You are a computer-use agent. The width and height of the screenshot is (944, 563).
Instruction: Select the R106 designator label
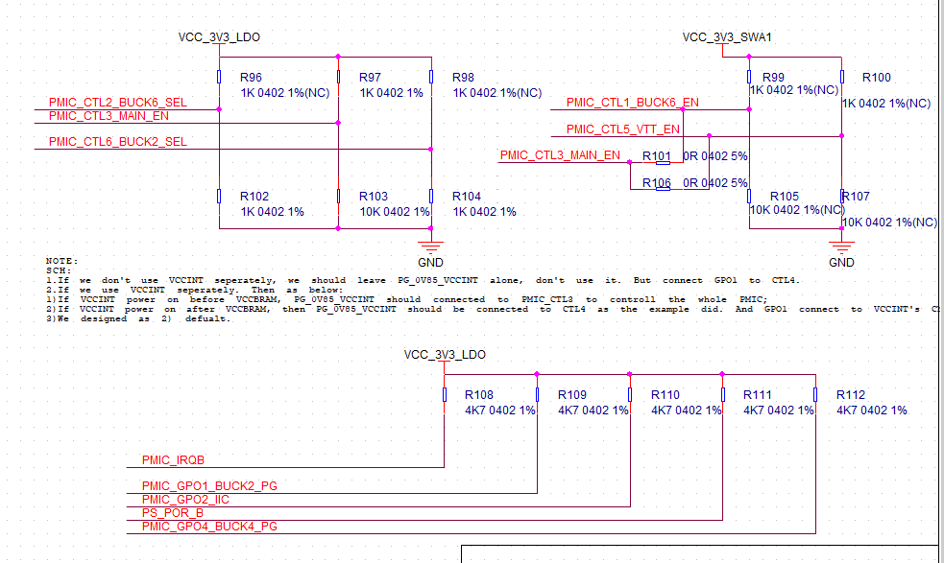click(656, 182)
